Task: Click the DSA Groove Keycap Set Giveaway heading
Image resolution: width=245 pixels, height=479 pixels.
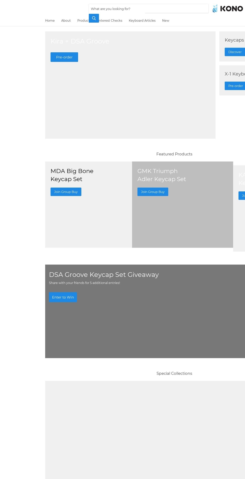Action: tap(104, 275)
